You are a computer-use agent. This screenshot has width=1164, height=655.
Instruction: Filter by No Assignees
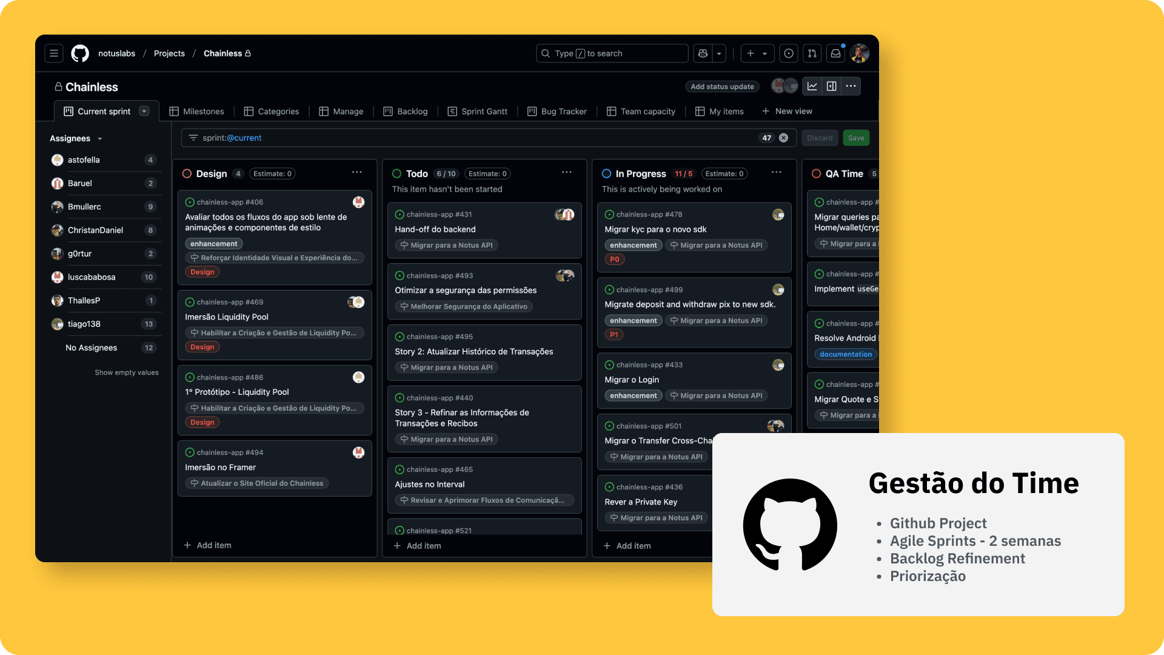click(105, 348)
